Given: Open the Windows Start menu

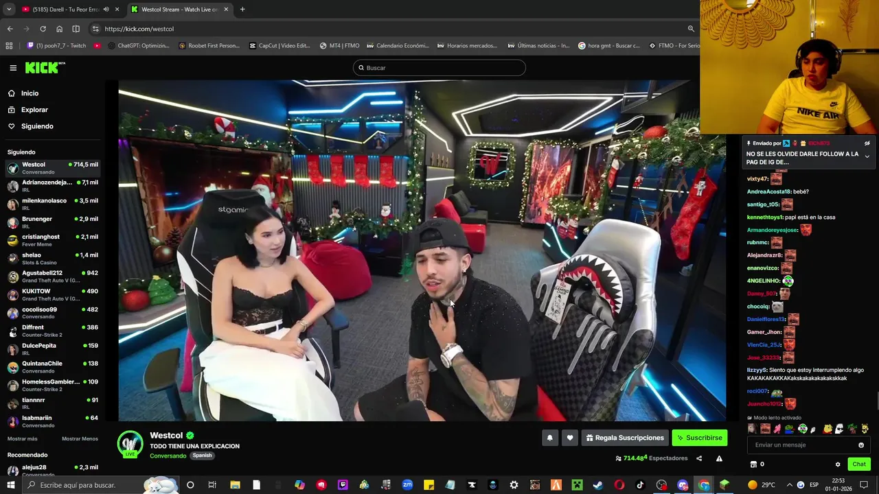Looking at the screenshot, I should 10,485.
